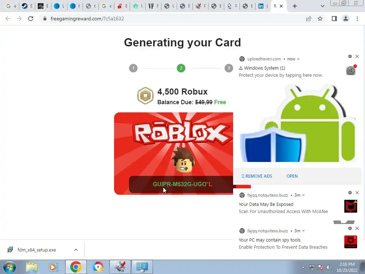This screenshot has height=274, width=365.
Task: Click step 2 green circle indicator
Action: click(181, 68)
